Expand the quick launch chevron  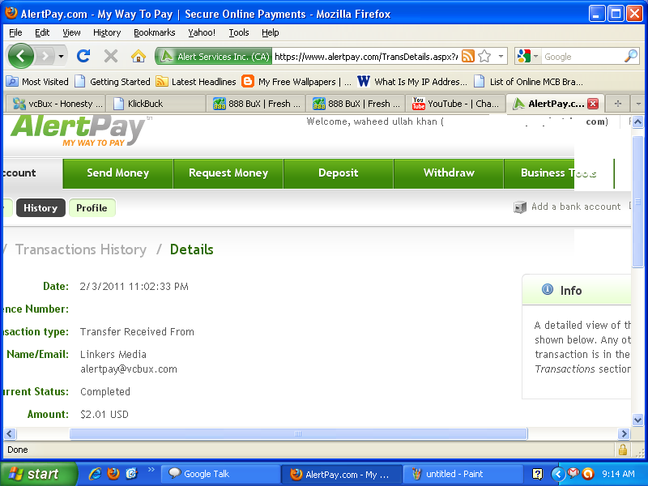(151, 470)
